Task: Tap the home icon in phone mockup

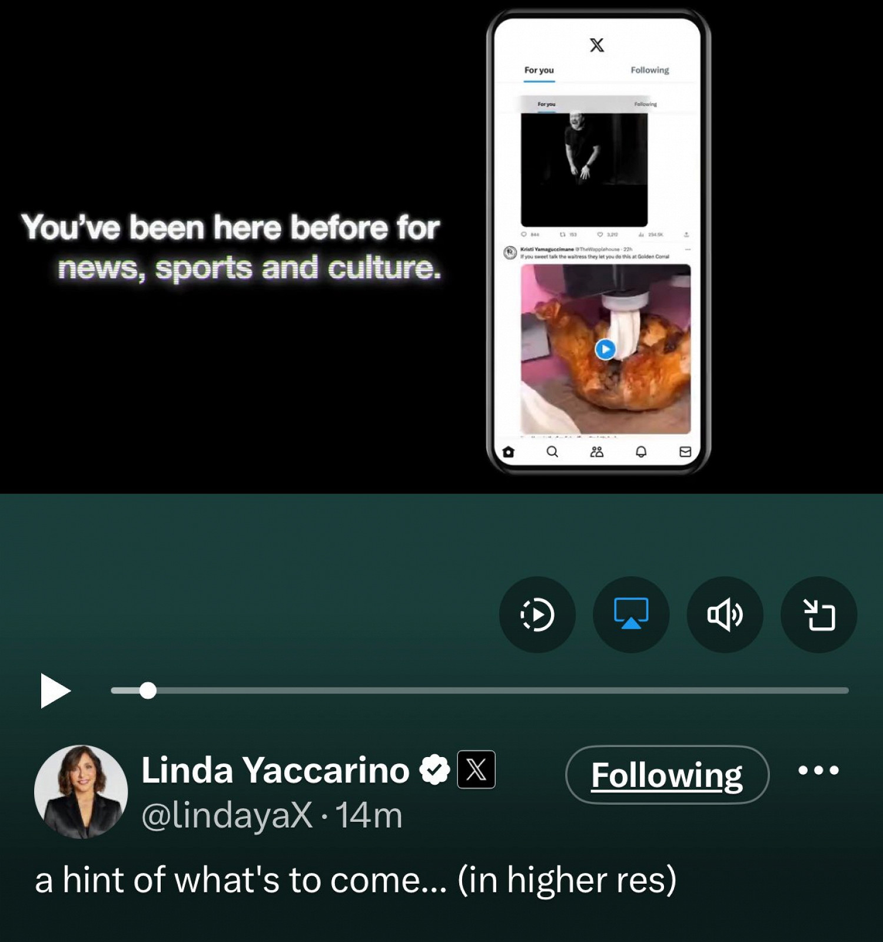Action: click(509, 452)
